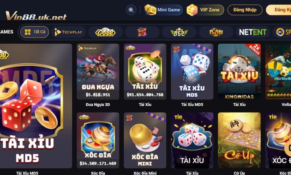
Task: Filter games by iWin provider logo
Action: pos(216,32)
